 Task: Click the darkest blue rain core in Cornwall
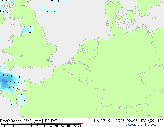click(5, 82)
